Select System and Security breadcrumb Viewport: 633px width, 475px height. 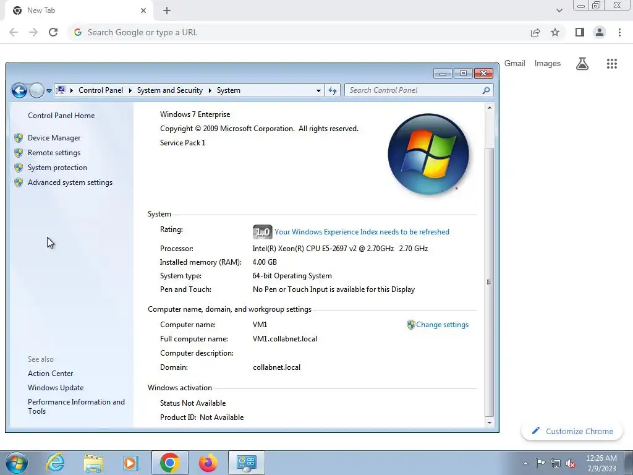pyautogui.click(x=170, y=90)
